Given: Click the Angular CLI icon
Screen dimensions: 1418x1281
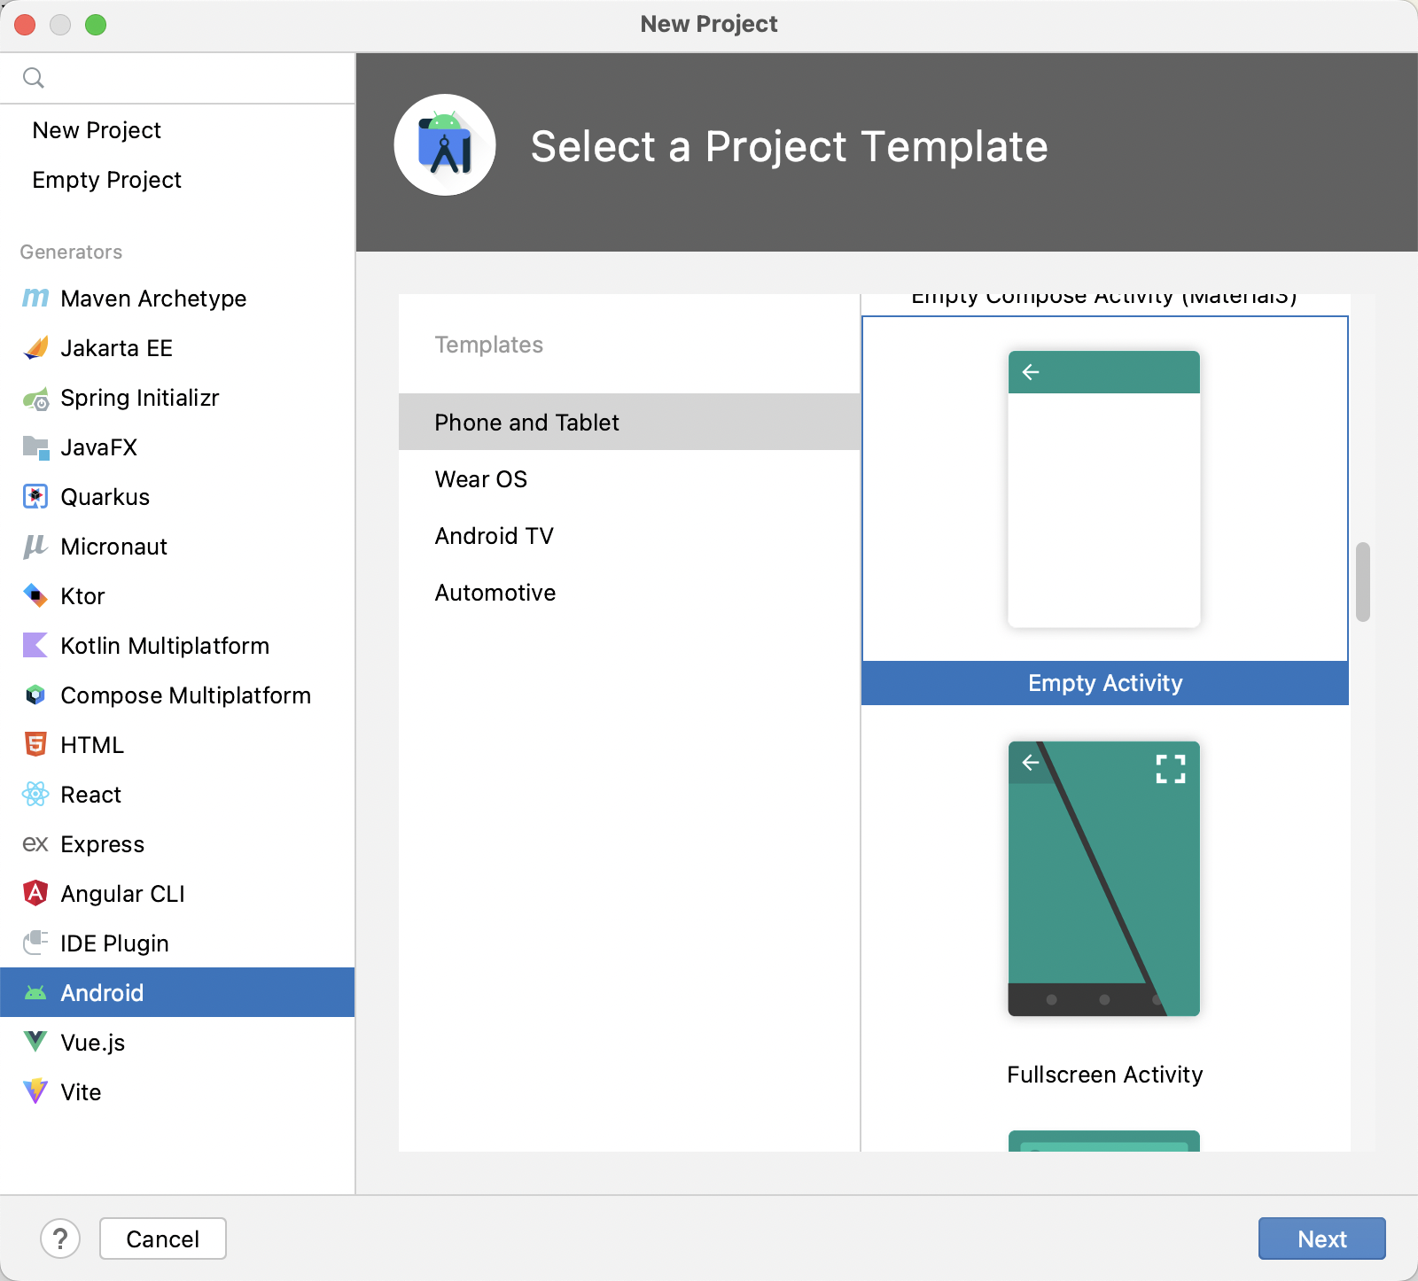Looking at the screenshot, I should tap(35, 893).
